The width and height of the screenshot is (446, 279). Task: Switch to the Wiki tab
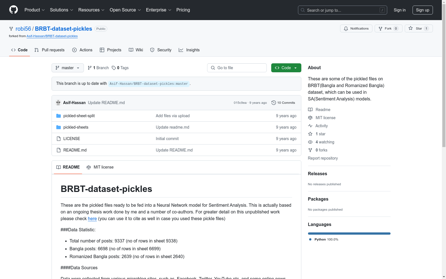point(136,50)
